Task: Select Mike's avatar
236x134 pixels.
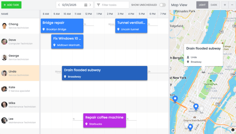Action: 4,104
